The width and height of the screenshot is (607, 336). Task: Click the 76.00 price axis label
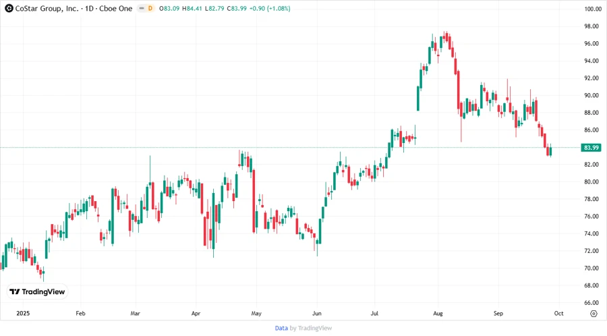coord(591,216)
